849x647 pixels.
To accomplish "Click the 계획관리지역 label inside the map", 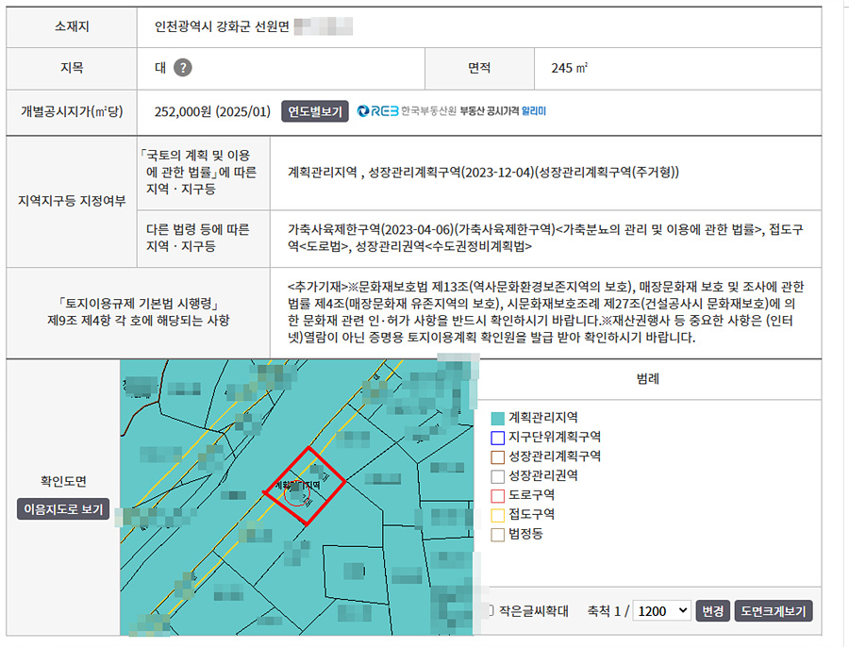I will coord(298,484).
